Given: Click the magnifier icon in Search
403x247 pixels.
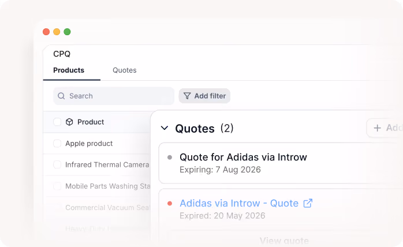Looking at the screenshot, I should 61,96.
